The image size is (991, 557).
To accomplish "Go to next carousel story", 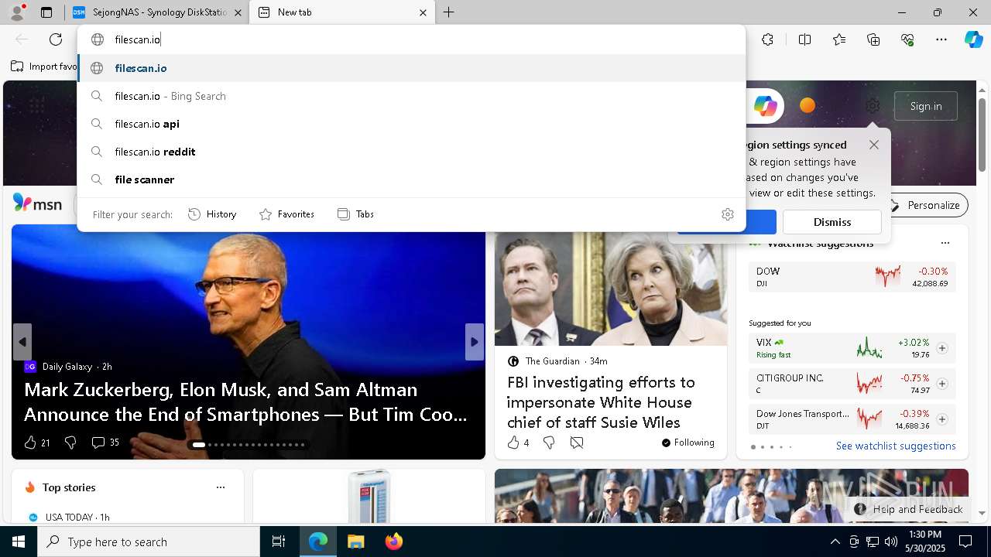I will tap(475, 342).
